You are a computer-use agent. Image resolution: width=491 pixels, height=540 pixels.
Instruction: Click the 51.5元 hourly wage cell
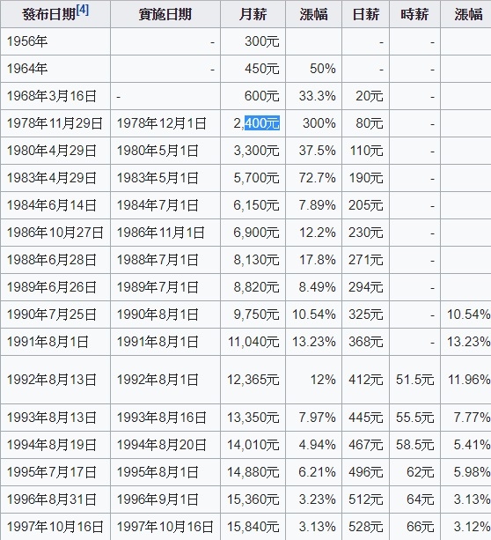pyautogui.click(x=414, y=380)
